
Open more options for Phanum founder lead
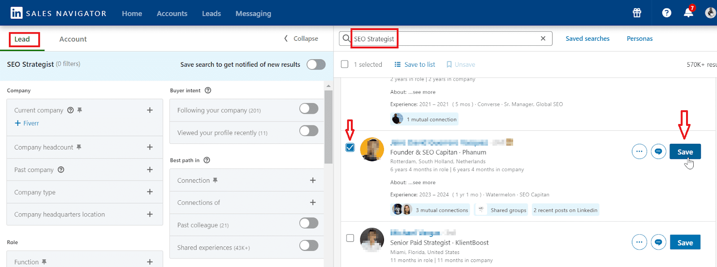[x=639, y=152]
